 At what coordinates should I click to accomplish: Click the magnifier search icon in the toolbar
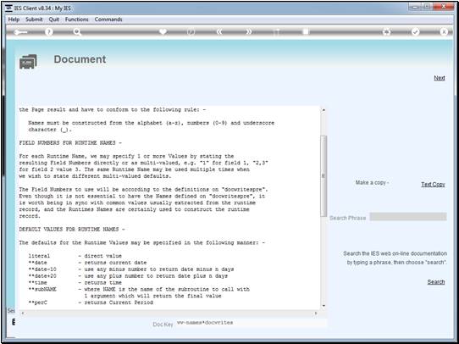(77, 32)
